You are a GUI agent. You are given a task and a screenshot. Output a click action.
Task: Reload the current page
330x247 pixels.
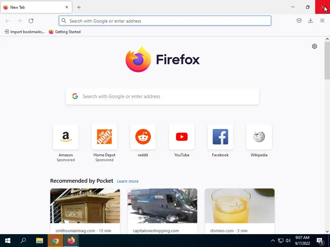point(31,21)
